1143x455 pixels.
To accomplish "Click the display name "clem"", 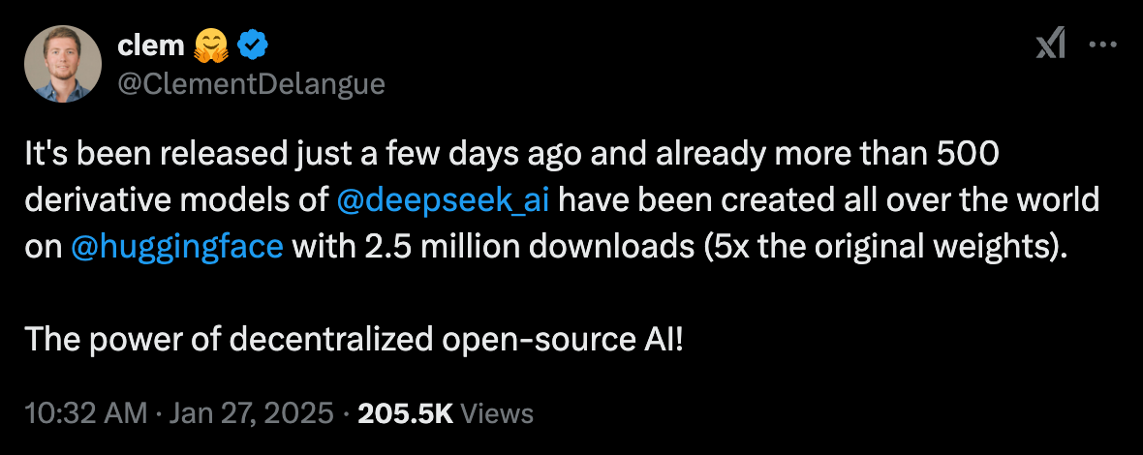I will click(151, 45).
